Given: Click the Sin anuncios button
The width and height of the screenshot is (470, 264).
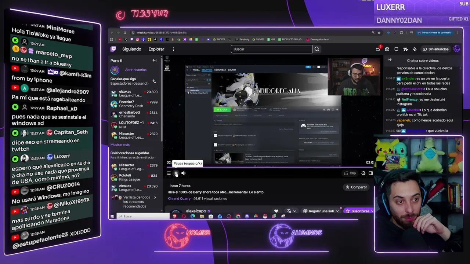Looking at the screenshot, I should pyautogui.click(x=435, y=49).
